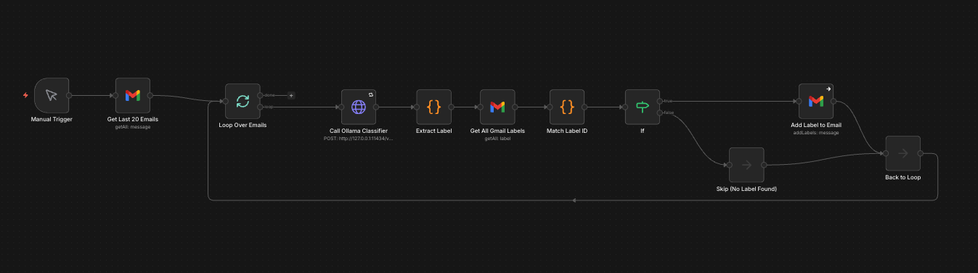Screen dimensions: 978x273
Task: Click the 'addLabels: message' subtitle
Action: point(816,132)
